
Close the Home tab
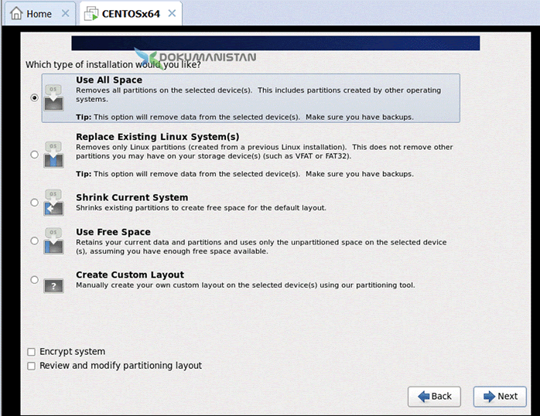click(65, 13)
